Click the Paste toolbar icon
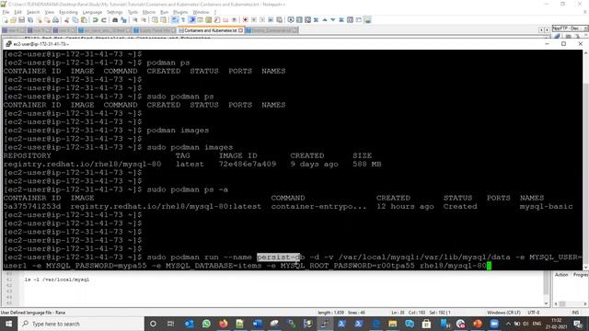 [x=84, y=20]
